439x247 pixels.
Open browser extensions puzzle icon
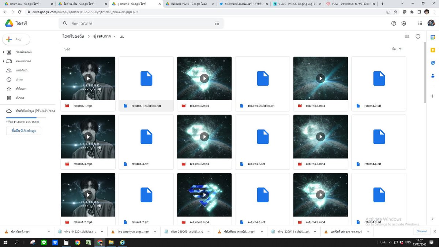coord(412,12)
